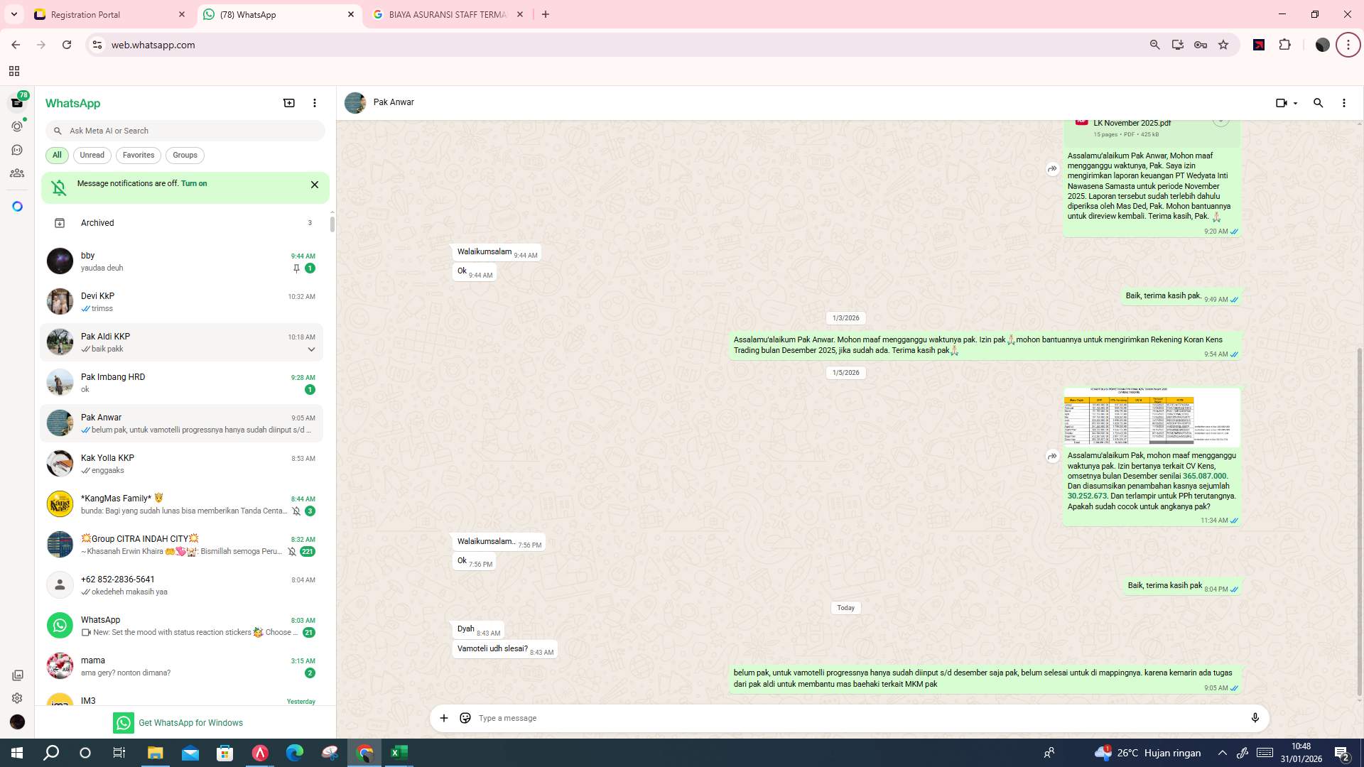1364x767 pixels.
Task: Start a chat with Meta AI
Action: (17, 205)
